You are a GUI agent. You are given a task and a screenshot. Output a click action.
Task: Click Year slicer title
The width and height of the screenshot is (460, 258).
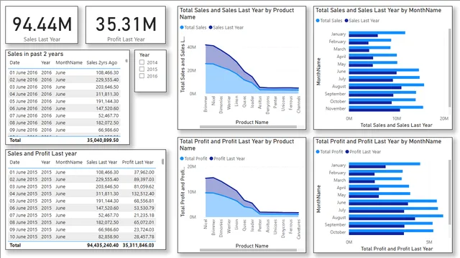pyautogui.click(x=144, y=54)
